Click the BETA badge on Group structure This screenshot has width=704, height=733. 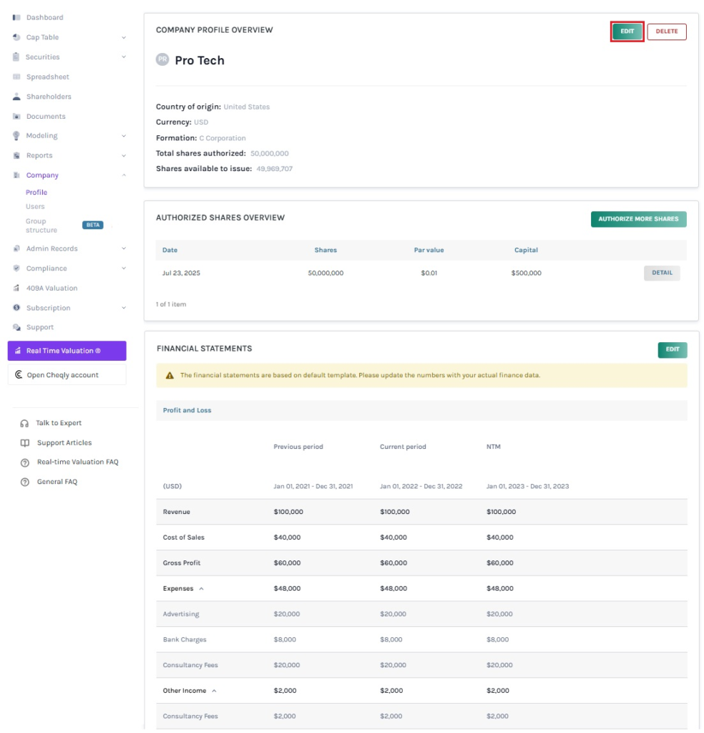93,225
